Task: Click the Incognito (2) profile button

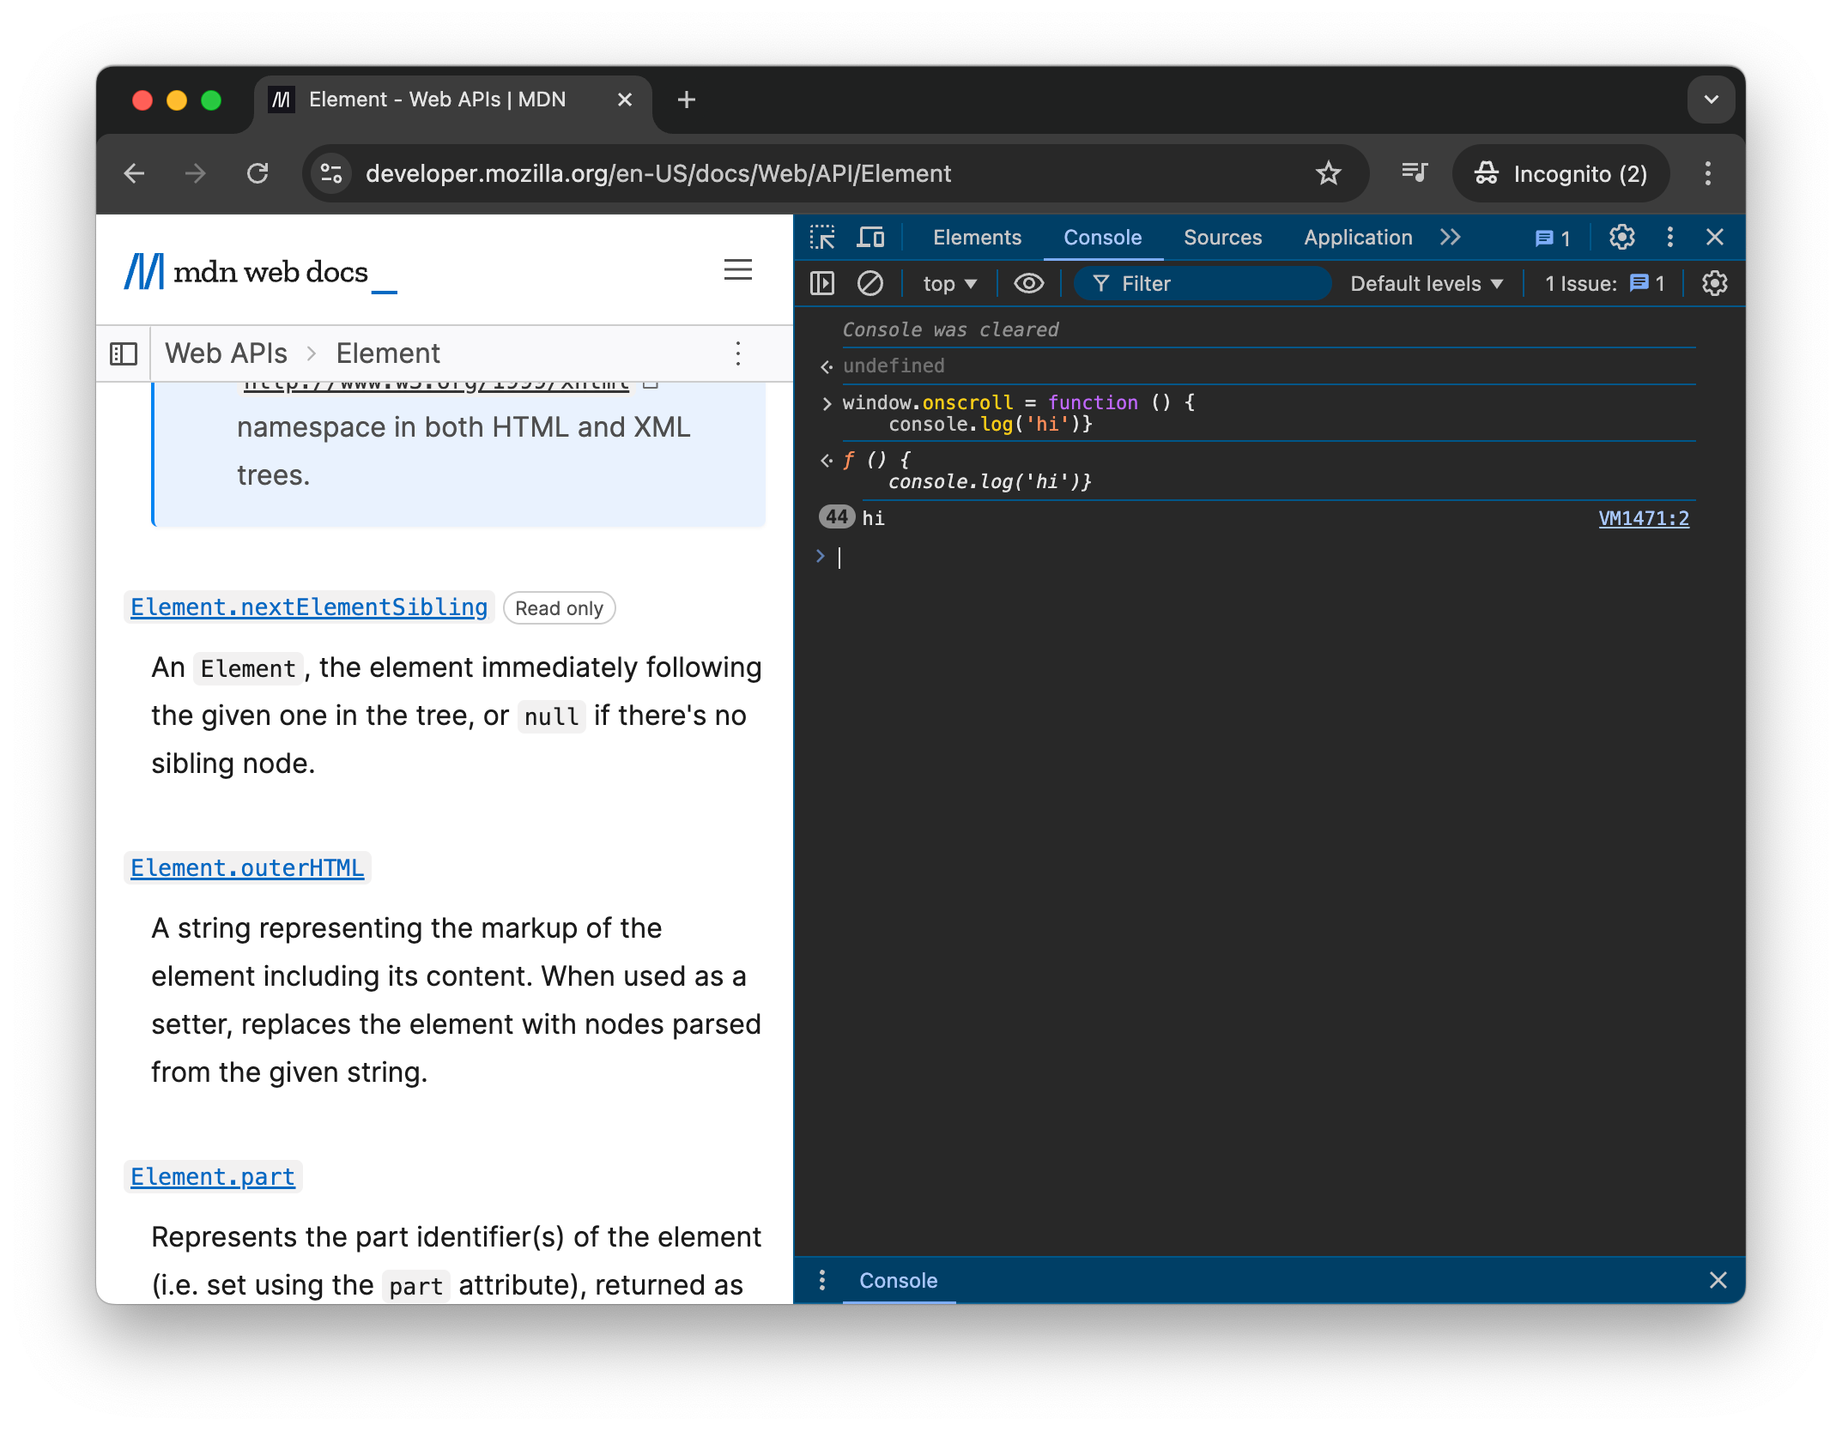Action: [x=1560, y=174]
